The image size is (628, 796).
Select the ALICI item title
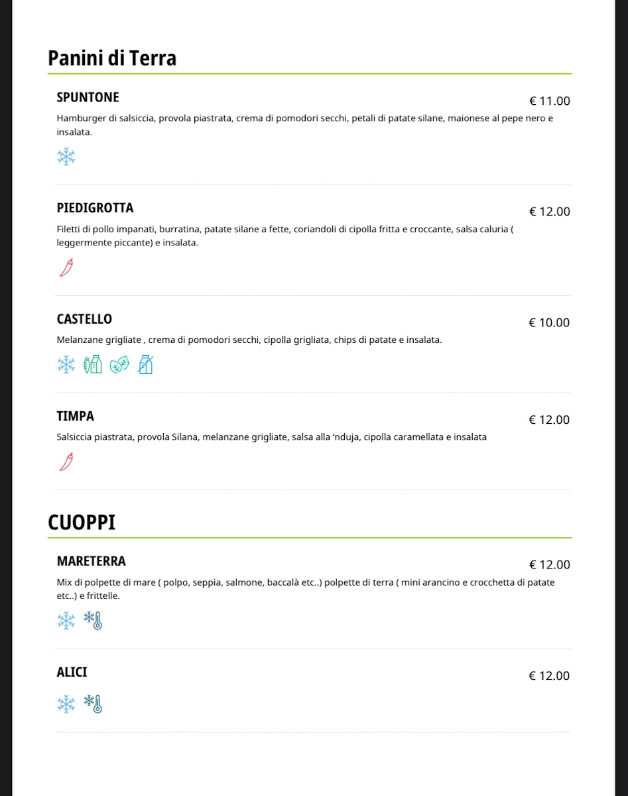(72, 673)
